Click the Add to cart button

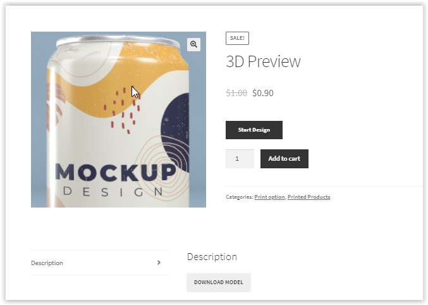coord(284,159)
